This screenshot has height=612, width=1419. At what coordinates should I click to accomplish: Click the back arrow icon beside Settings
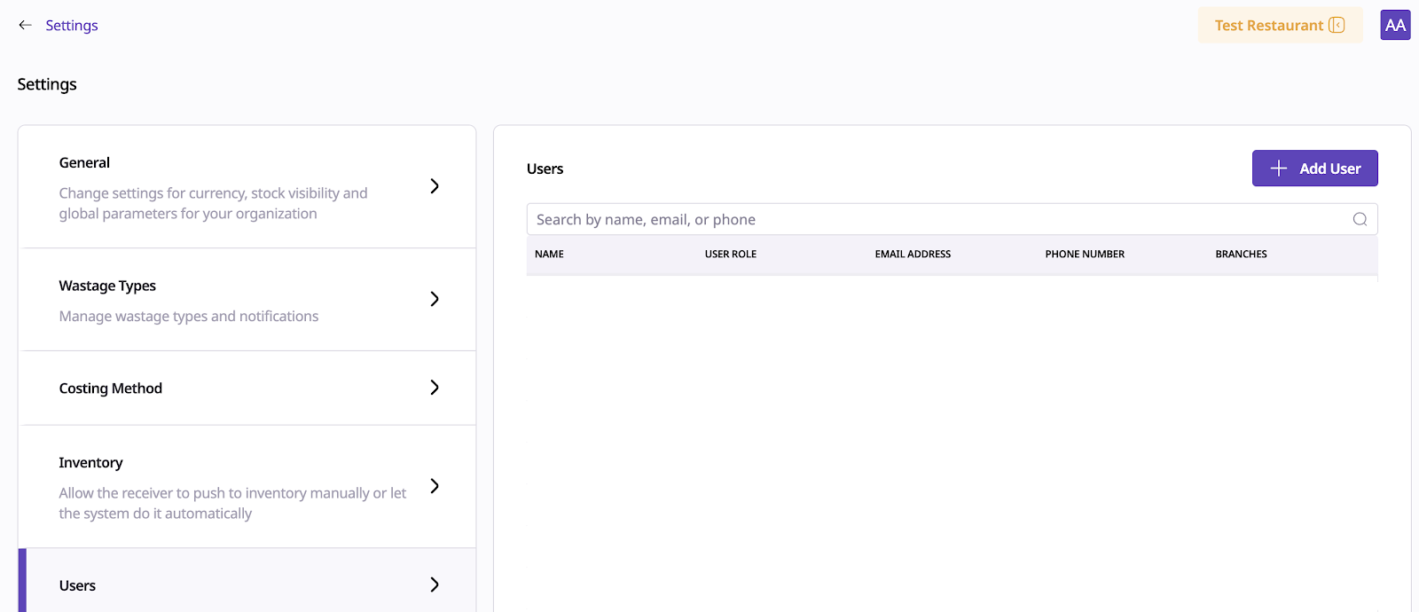25,26
